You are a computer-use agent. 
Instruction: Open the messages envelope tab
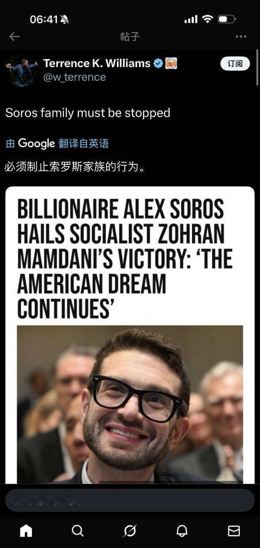[x=234, y=531]
